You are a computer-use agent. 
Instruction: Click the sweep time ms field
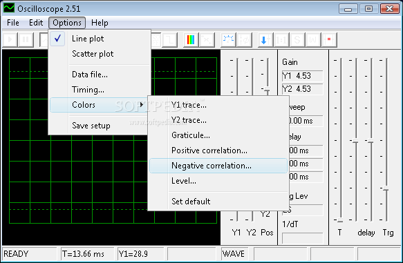[x=306, y=121]
